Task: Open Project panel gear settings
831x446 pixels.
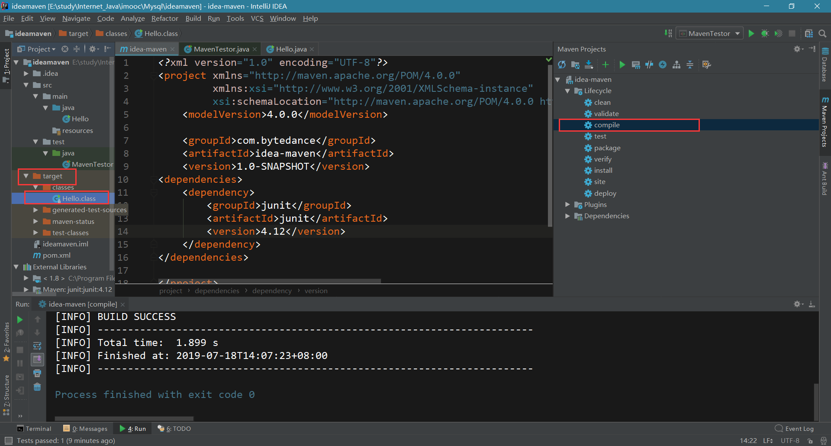Action: pyautogui.click(x=94, y=49)
